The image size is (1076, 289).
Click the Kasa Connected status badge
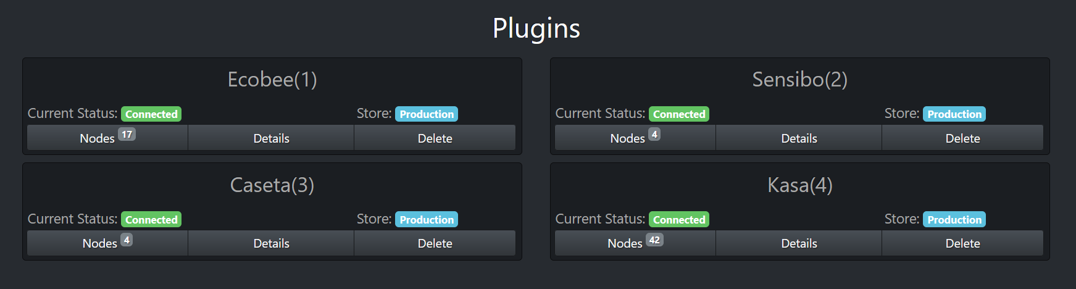pyautogui.click(x=679, y=219)
